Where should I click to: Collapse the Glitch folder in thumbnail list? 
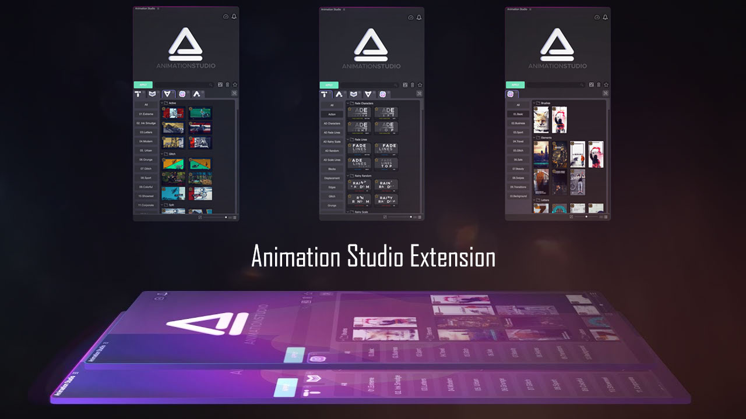161,154
